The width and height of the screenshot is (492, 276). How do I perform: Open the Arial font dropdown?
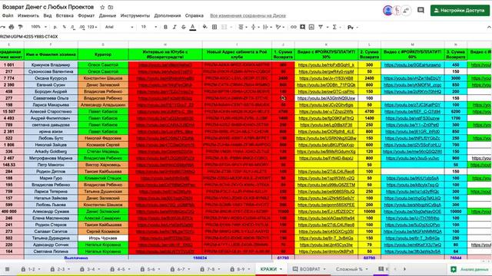tap(119, 28)
